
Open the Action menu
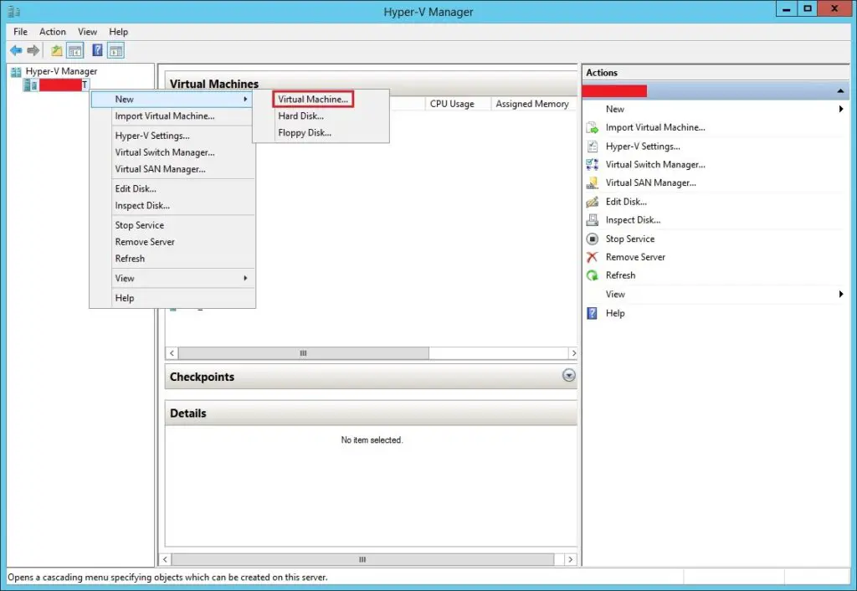click(x=53, y=32)
